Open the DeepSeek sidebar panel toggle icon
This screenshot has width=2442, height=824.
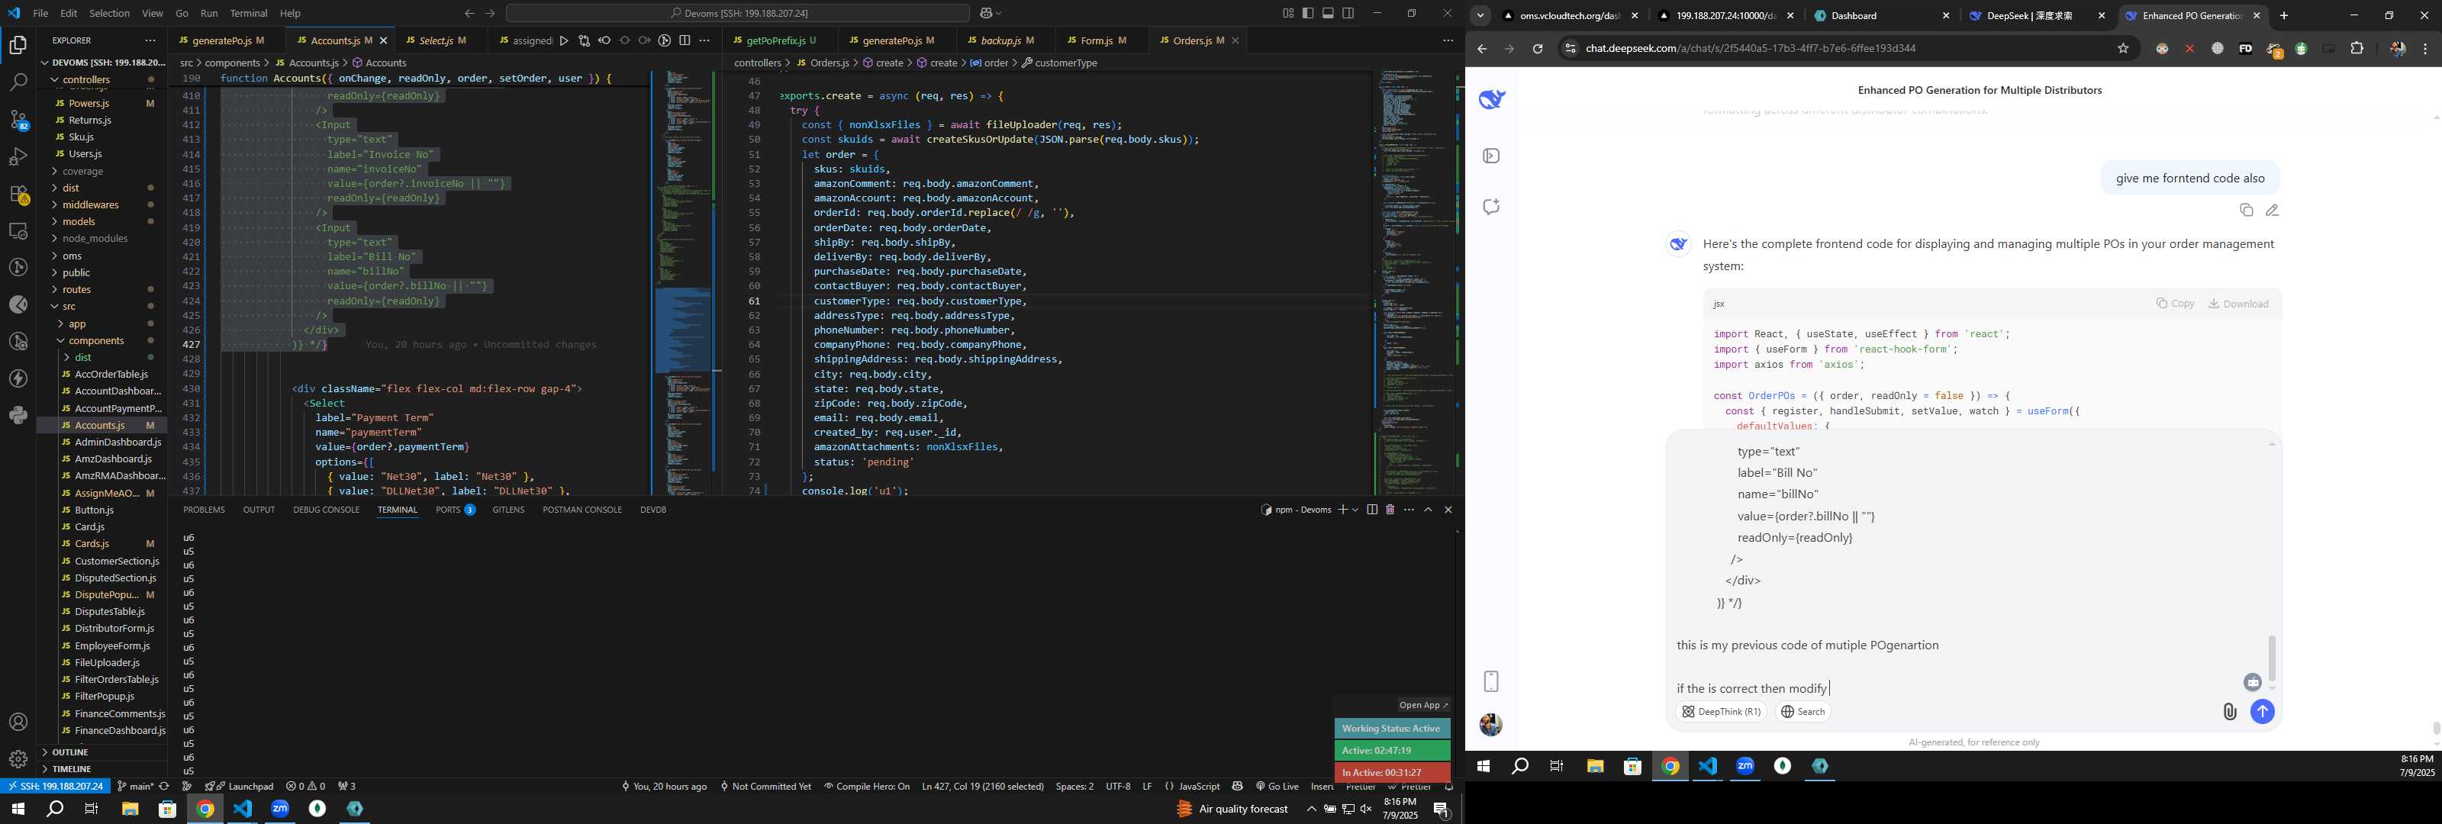click(x=1491, y=156)
